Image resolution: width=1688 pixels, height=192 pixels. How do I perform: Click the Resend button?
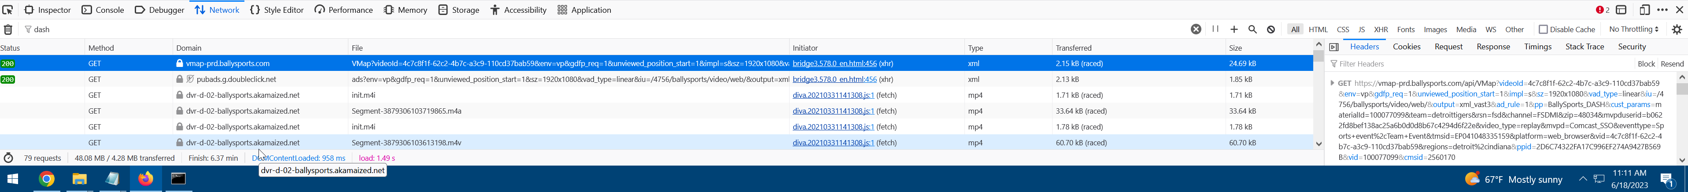click(1672, 64)
